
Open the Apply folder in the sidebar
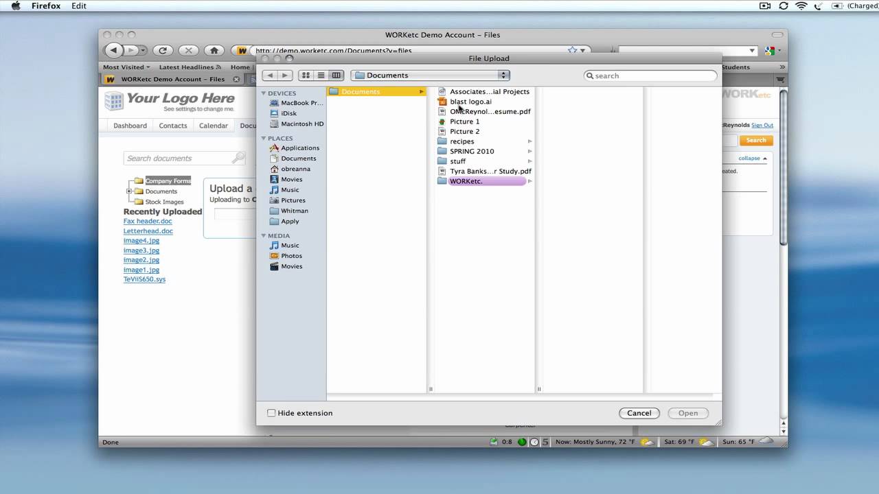pyautogui.click(x=284, y=221)
